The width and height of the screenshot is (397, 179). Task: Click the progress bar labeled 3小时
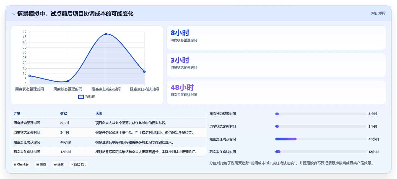pos(321,127)
